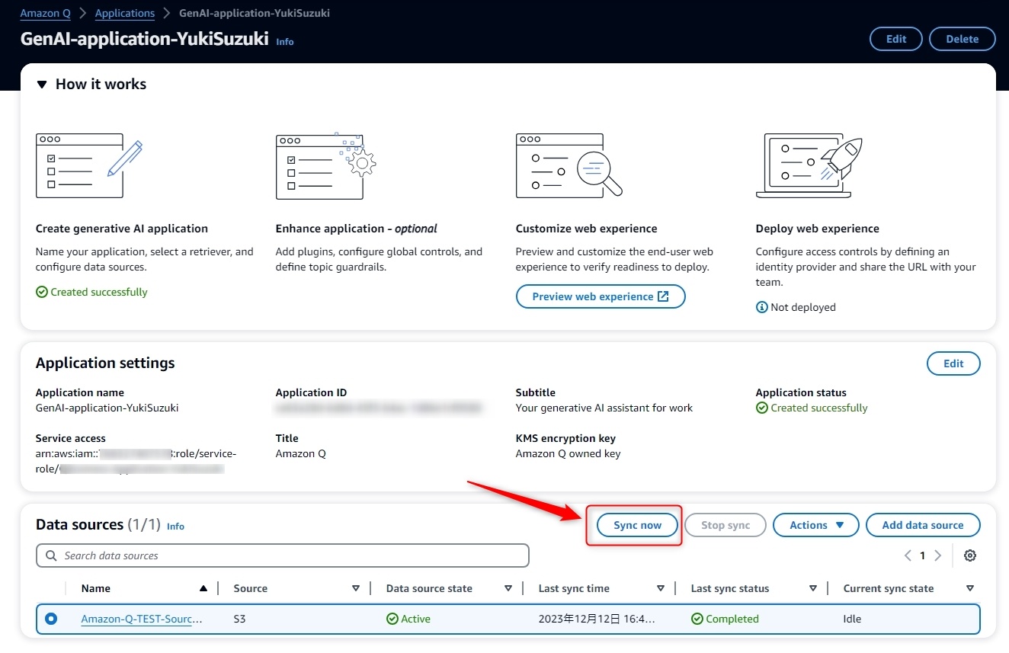The width and height of the screenshot is (1009, 653).
Task: Click the Delete application button
Action: pos(963,39)
